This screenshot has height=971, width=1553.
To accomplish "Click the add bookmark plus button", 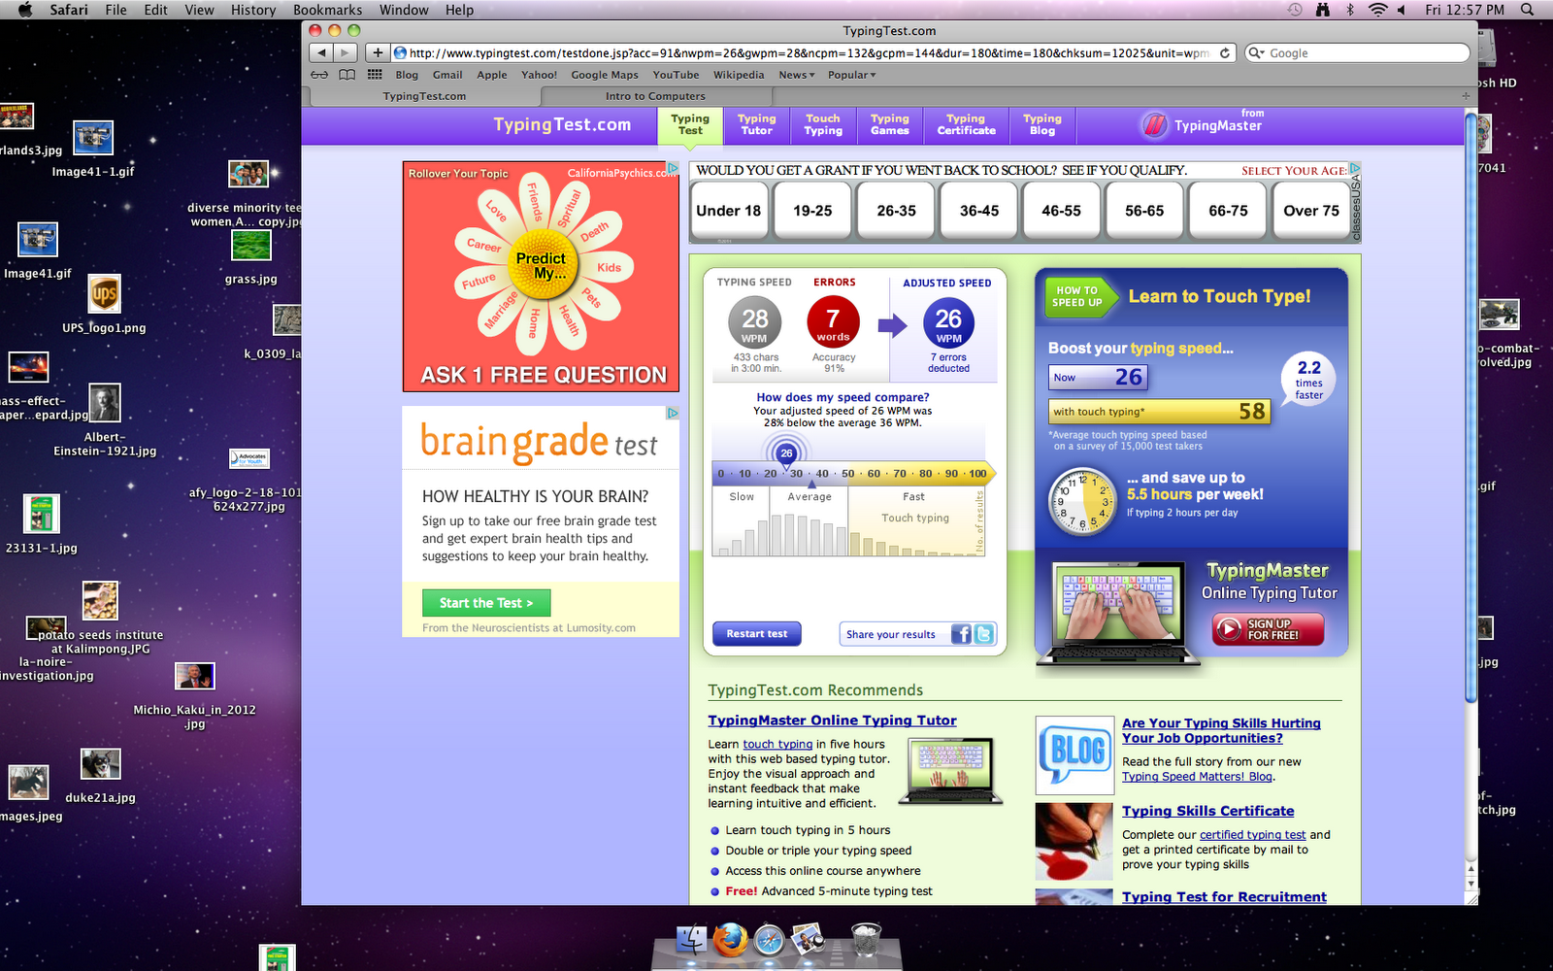I will click(378, 52).
